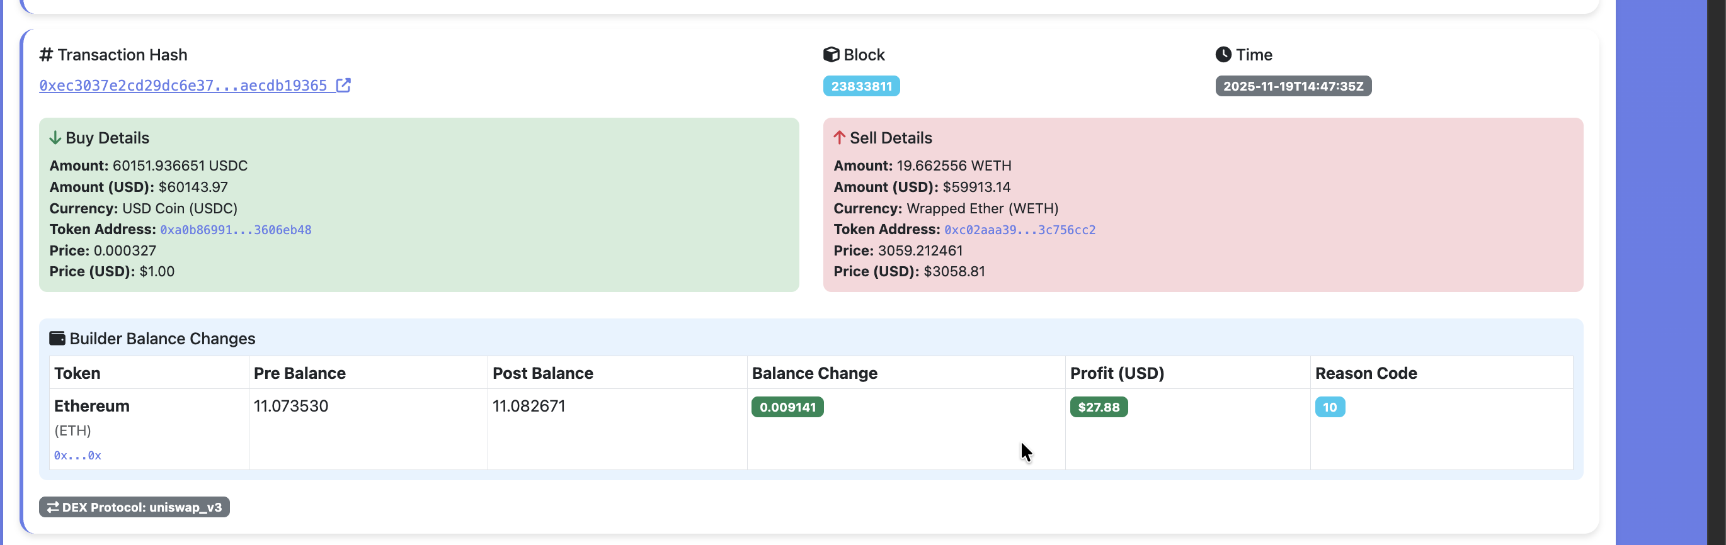Click the profit badge $27.88

click(x=1098, y=407)
